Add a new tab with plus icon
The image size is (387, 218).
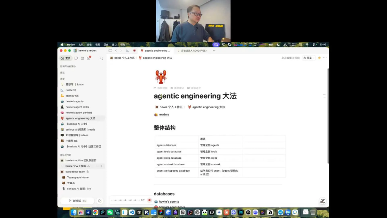(x=214, y=51)
